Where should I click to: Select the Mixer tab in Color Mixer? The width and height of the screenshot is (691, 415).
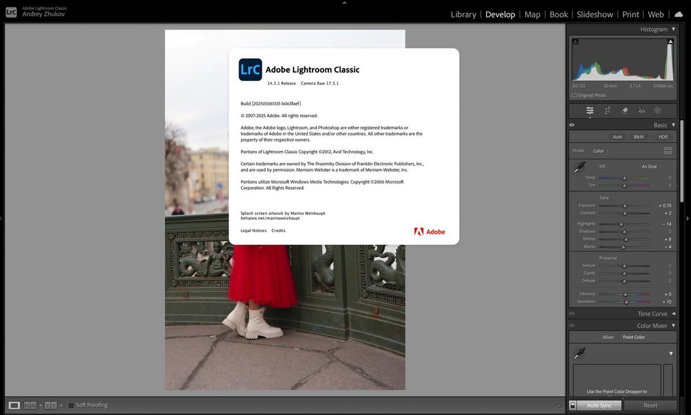pos(608,337)
